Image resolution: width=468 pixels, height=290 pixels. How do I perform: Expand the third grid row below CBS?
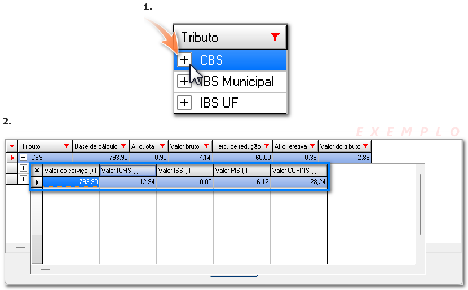point(23,179)
